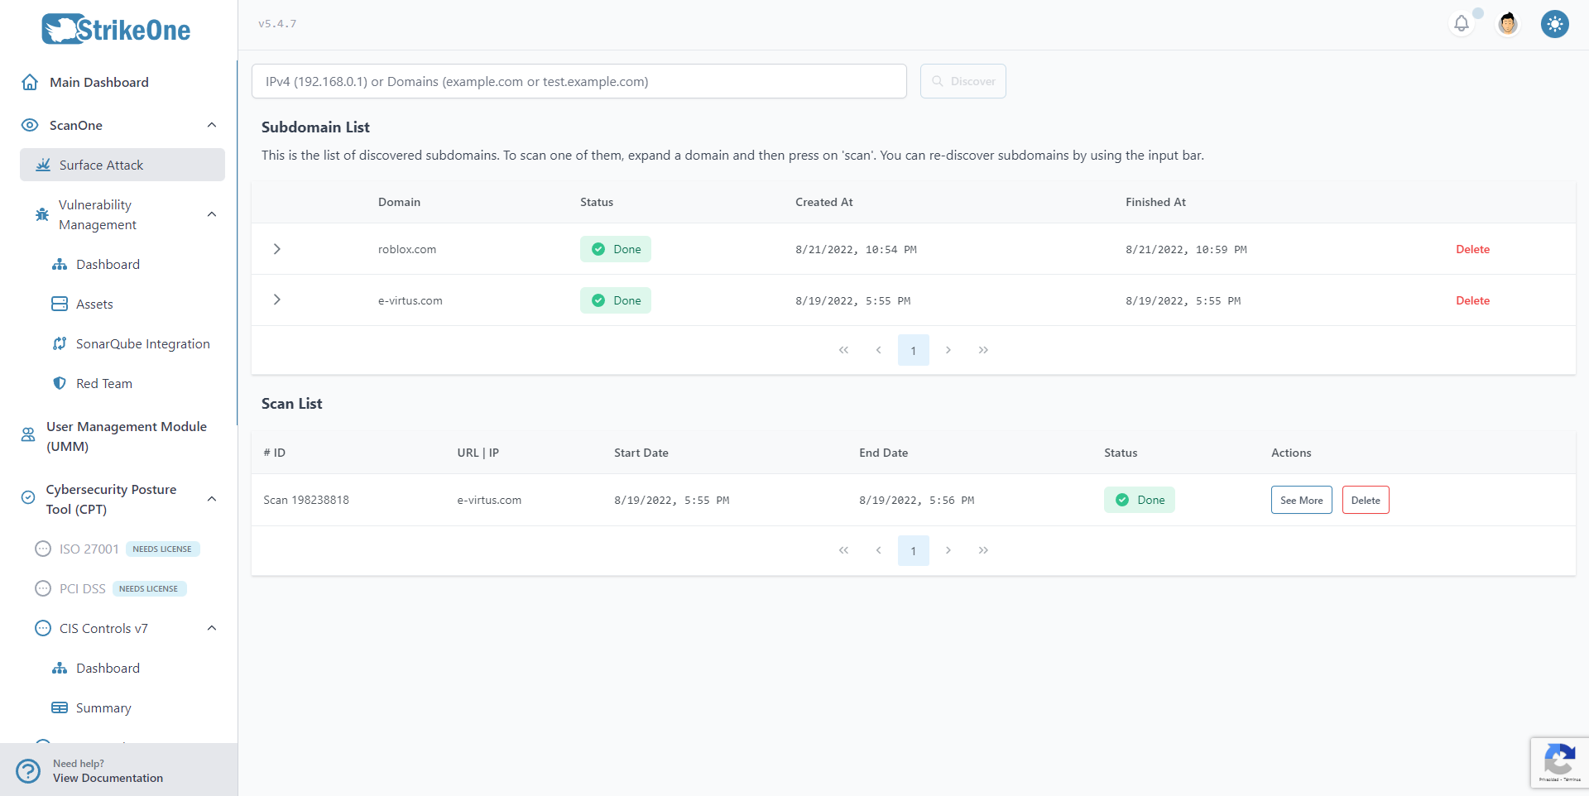Image resolution: width=1589 pixels, height=796 pixels.
Task: Open the user avatar profile menu
Action: point(1508,24)
